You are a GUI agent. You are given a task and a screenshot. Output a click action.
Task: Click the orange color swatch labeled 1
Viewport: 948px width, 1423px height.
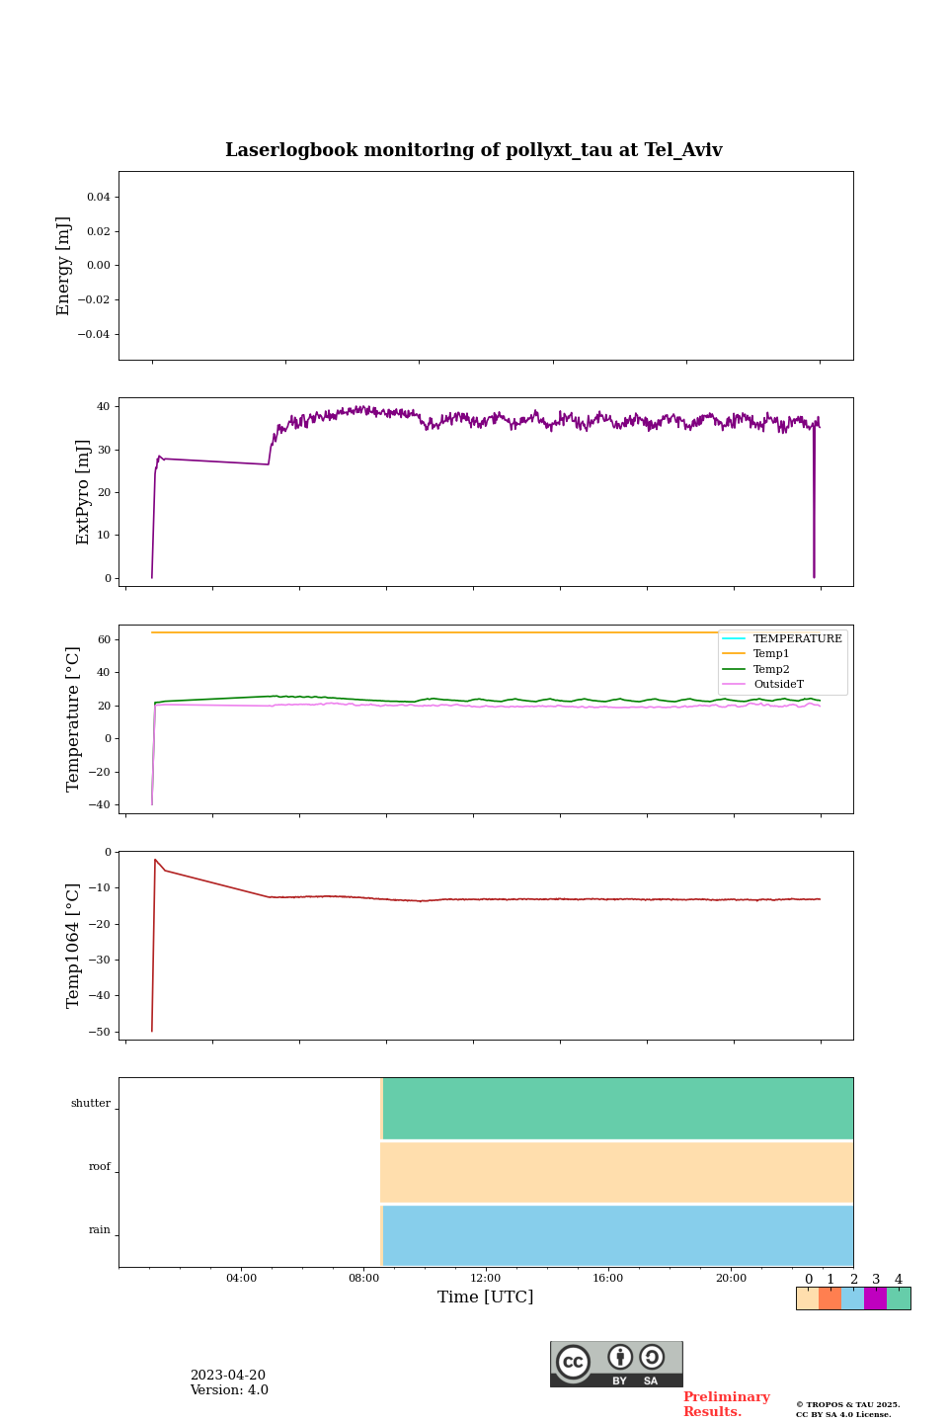[x=830, y=1298]
